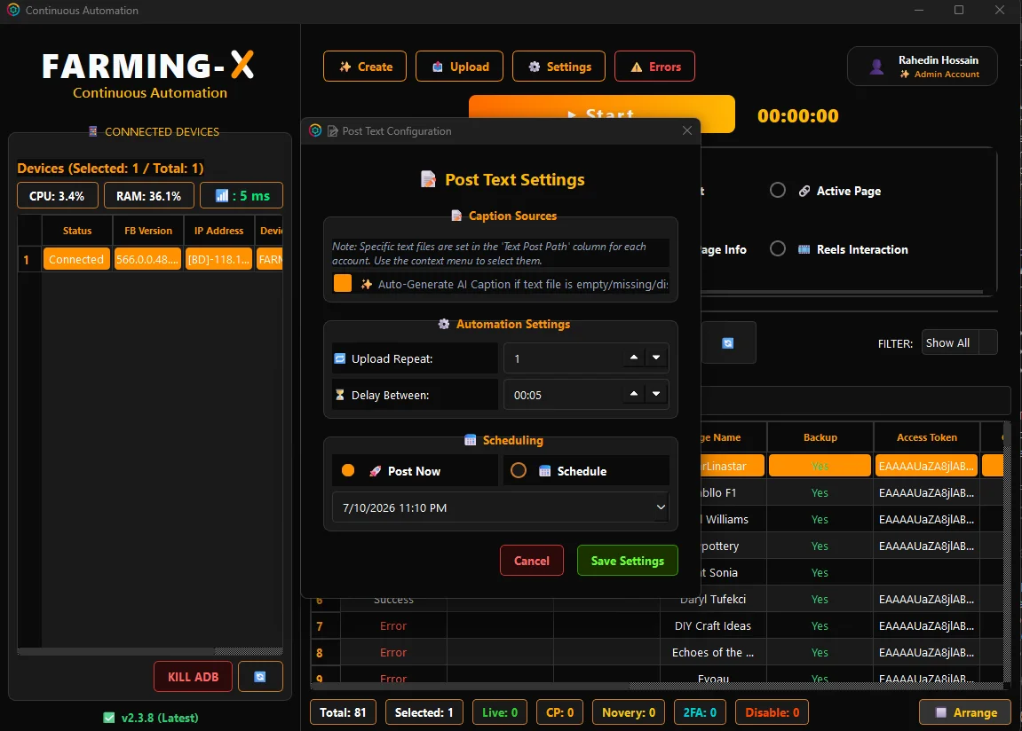Image resolution: width=1022 pixels, height=731 pixels.
Task: Open the Show All filter dropdown
Action: pyautogui.click(x=960, y=343)
